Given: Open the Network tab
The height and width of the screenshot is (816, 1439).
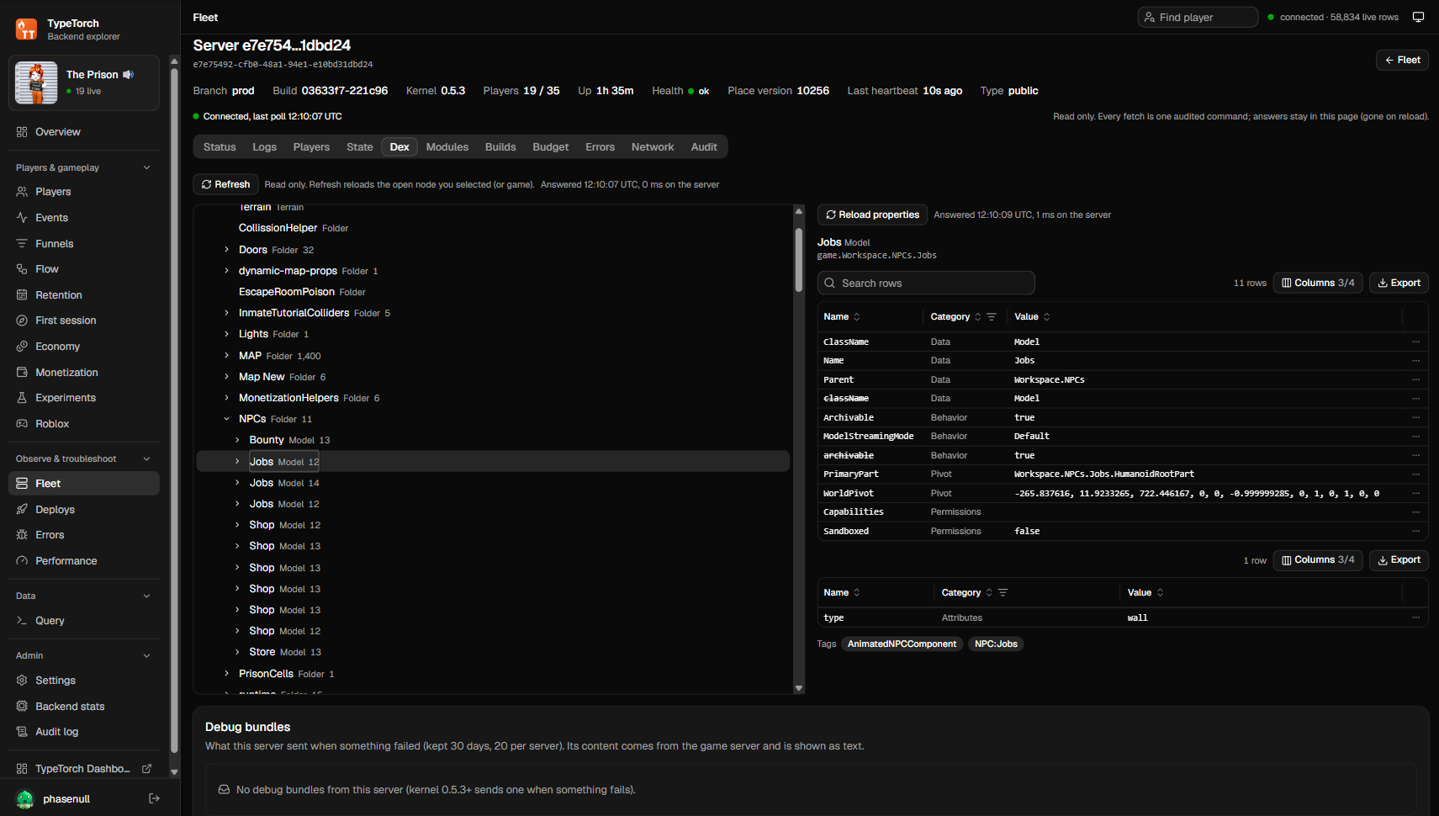Looking at the screenshot, I should (x=653, y=147).
